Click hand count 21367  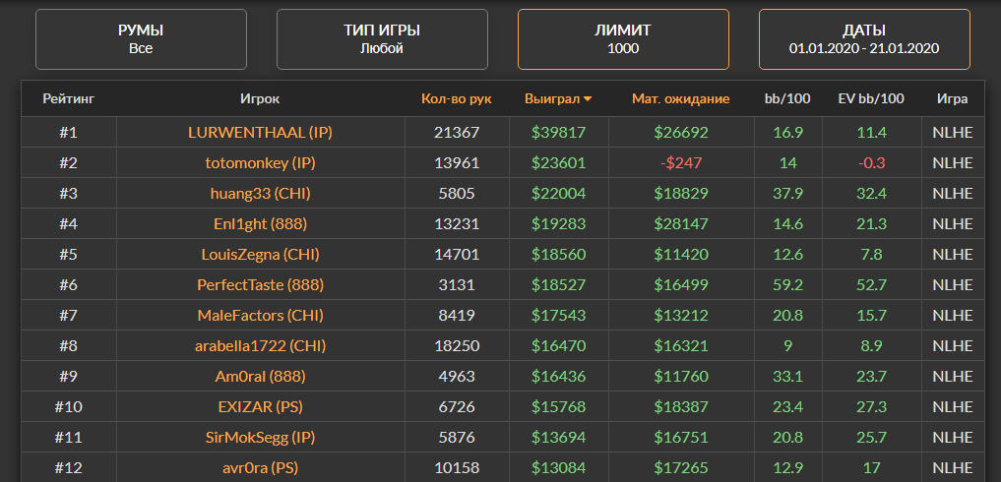coord(457,132)
